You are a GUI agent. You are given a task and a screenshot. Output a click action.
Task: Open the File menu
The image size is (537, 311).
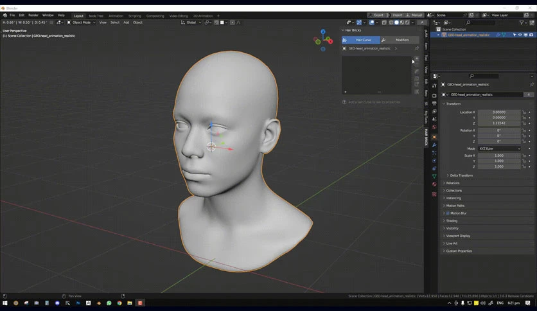(x=12, y=15)
